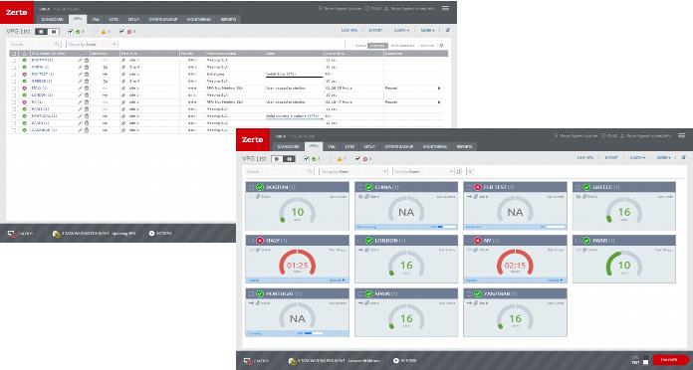Screen dimensions: 693x370
Task: Open the Group by dropdown in grid window
Action: [x=353, y=171]
